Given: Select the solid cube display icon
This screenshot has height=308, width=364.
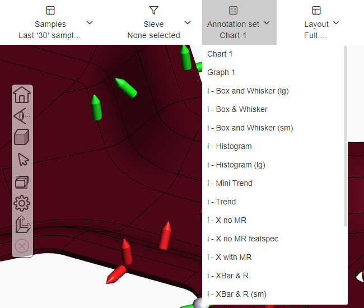Looking at the screenshot, I should tap(22, 137).
